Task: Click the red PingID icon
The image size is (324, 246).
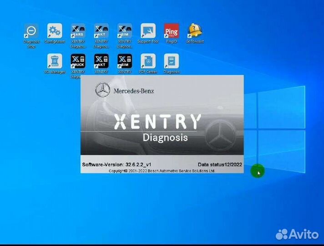Action: (x=171, y=31)
